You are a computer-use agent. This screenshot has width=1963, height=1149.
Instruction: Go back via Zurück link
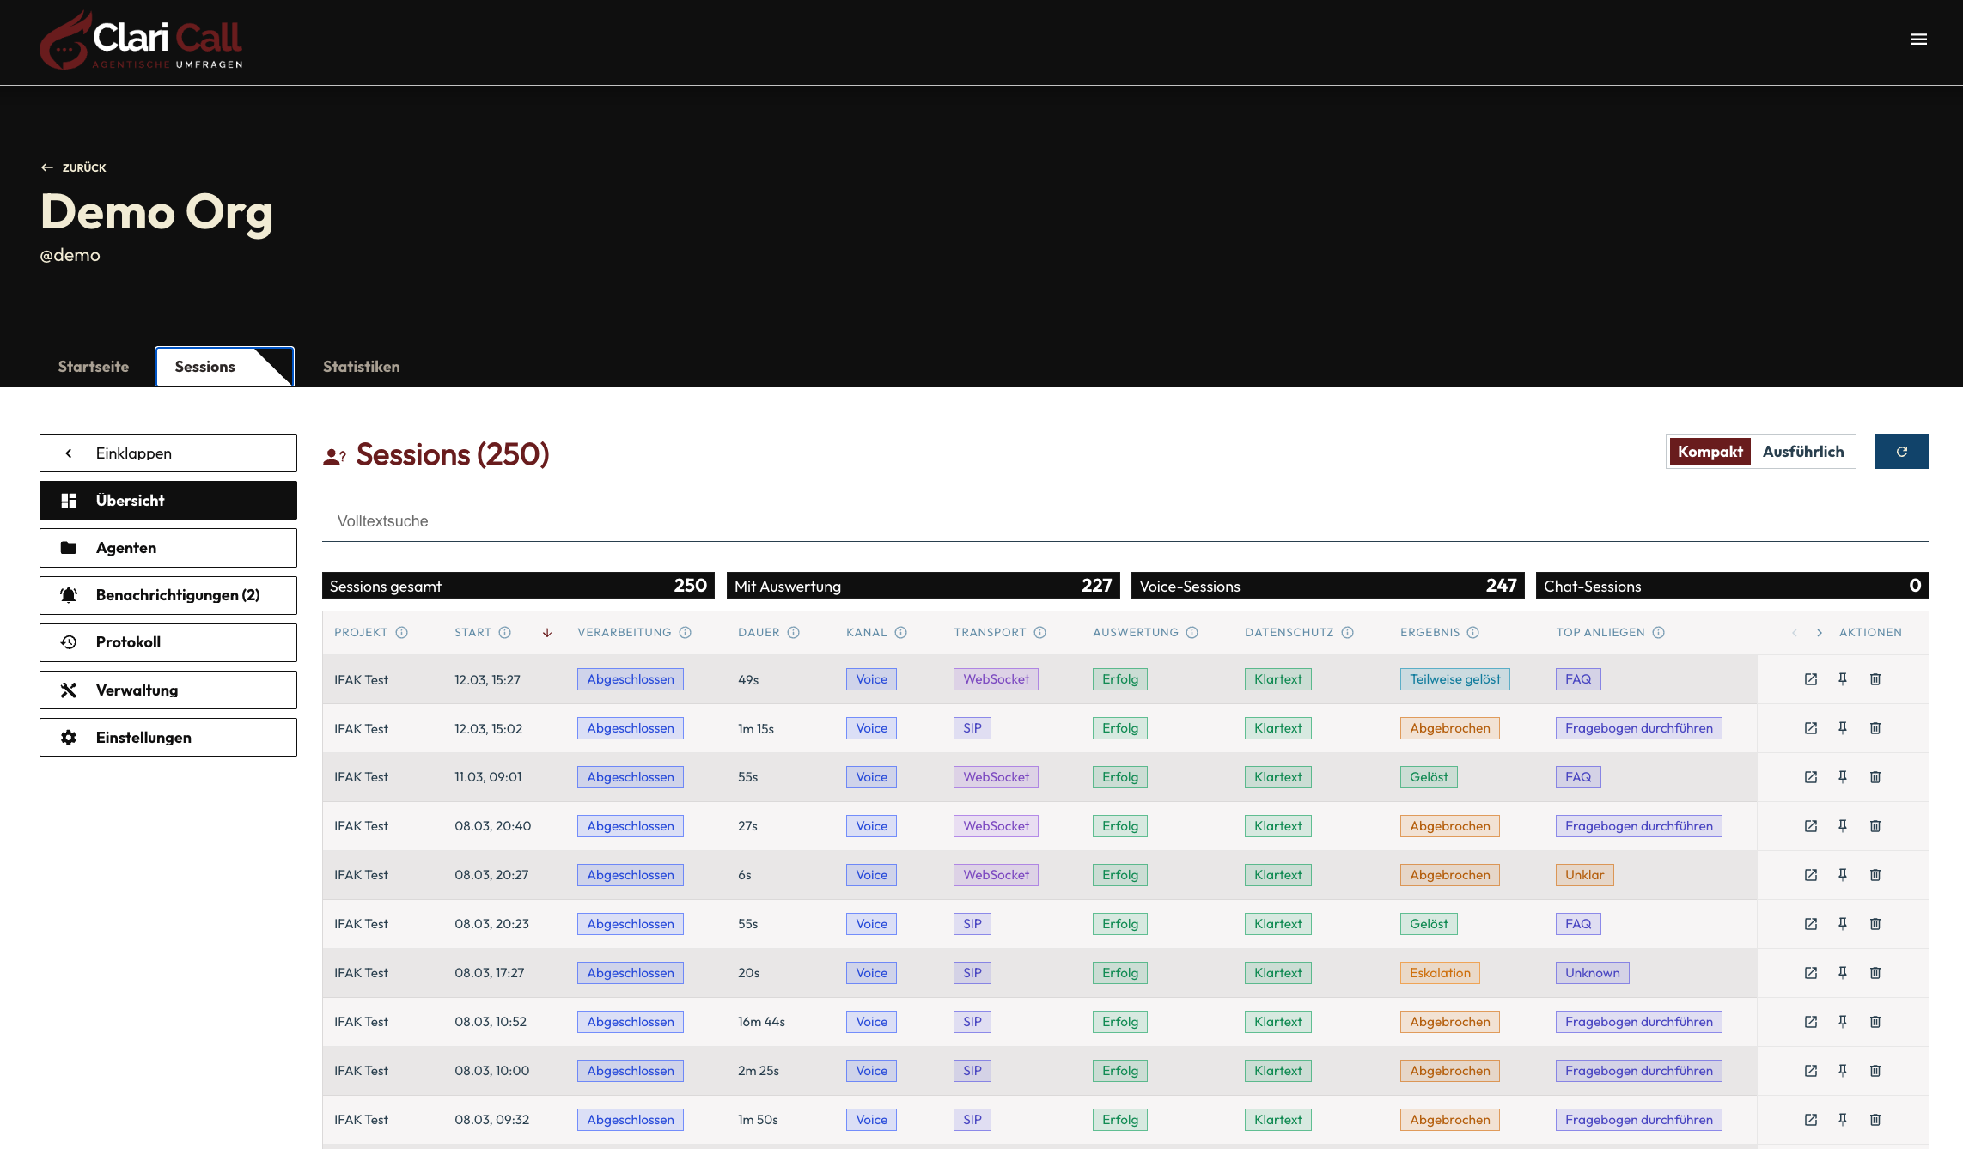[74, 167]
